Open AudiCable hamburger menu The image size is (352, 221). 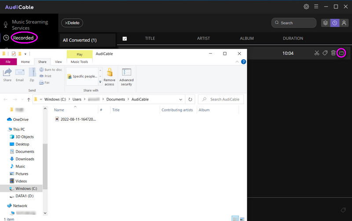point(316,7)
